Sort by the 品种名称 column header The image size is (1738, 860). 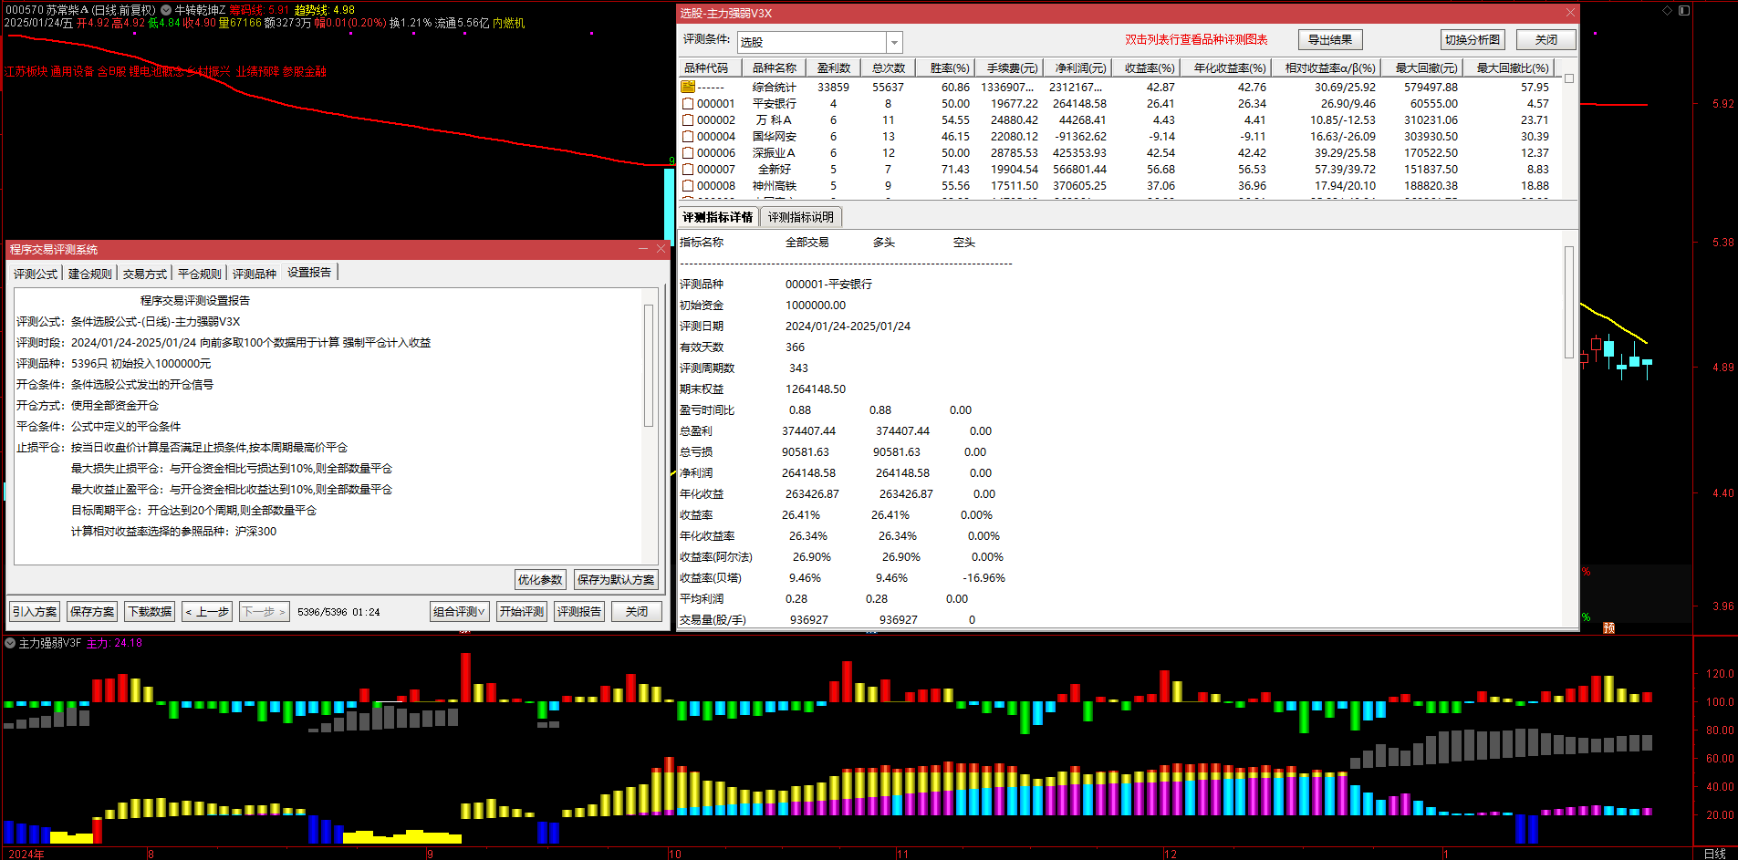point(774,68)
